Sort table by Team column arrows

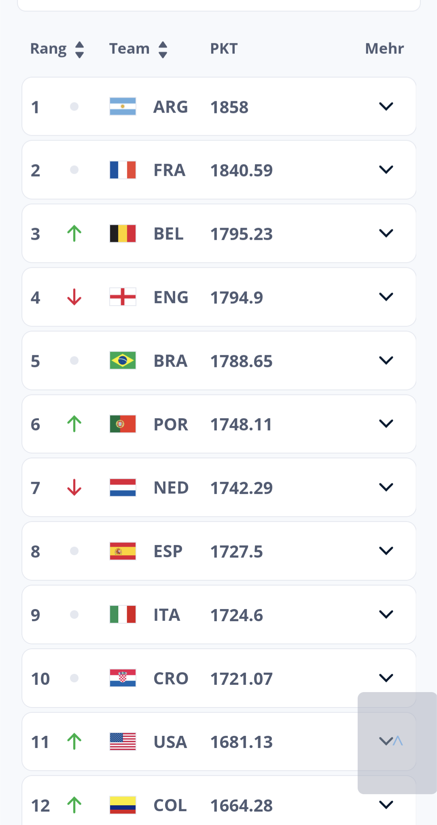(x=163, y=49)
